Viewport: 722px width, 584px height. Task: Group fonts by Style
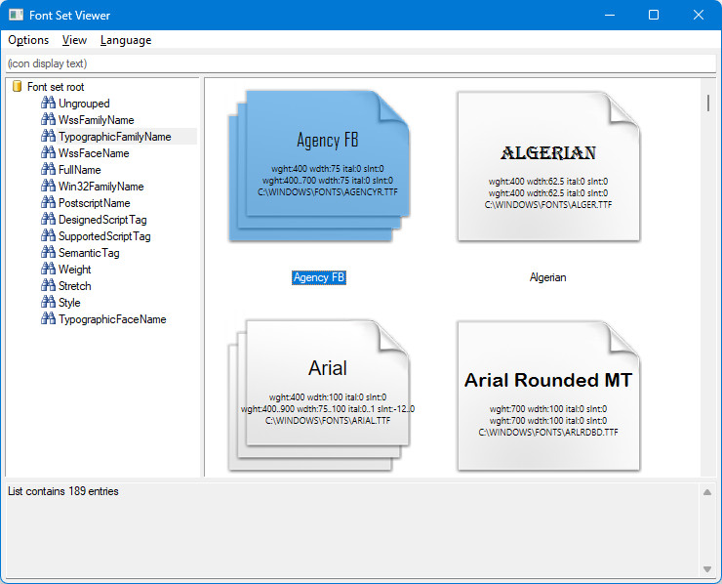tap(69, 303)
